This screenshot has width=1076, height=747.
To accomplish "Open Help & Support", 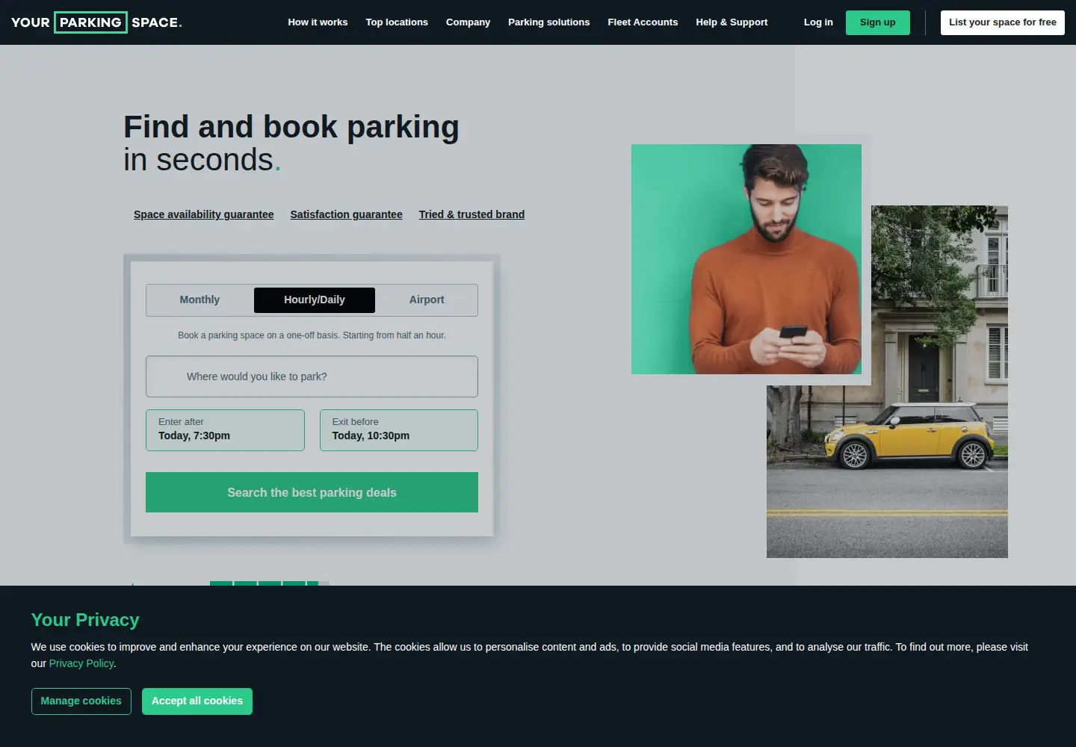I will click(x=732, y=22).
